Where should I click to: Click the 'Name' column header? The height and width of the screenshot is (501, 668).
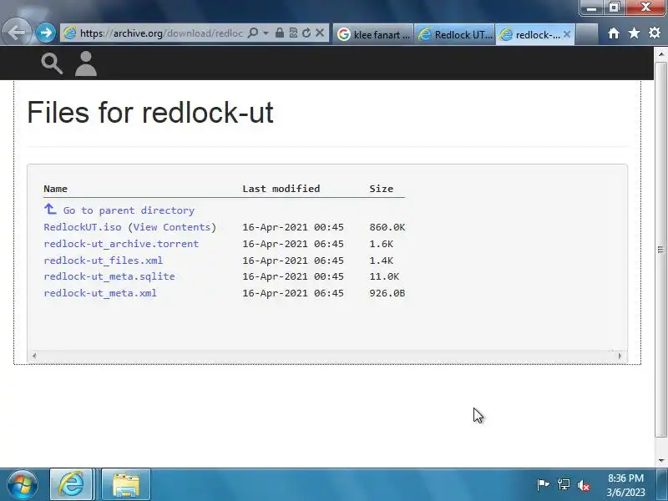pyautogui.click(x=55, y=189)
